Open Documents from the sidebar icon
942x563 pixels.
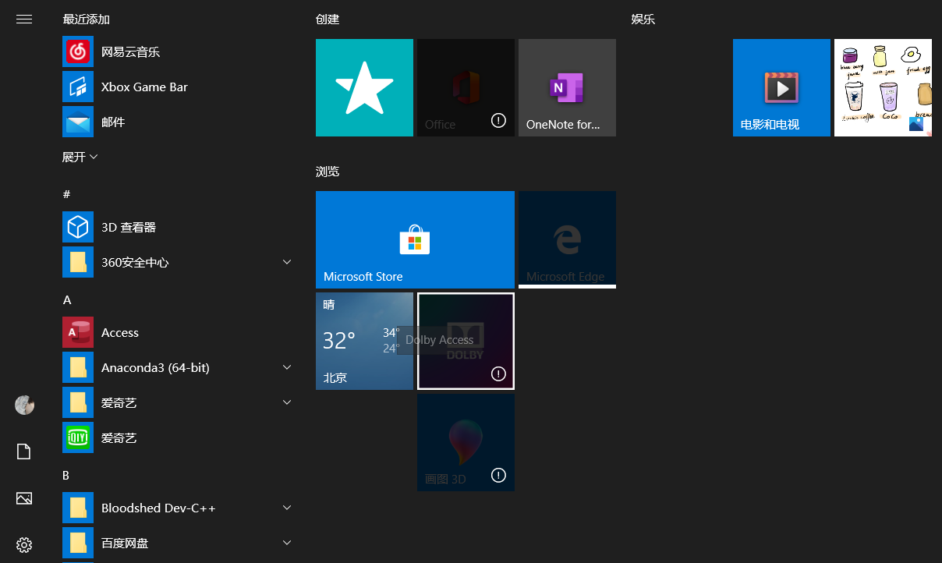click(x=24, y=451)
